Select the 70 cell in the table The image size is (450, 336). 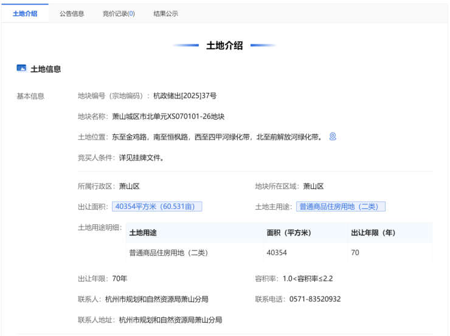[355, 253]
